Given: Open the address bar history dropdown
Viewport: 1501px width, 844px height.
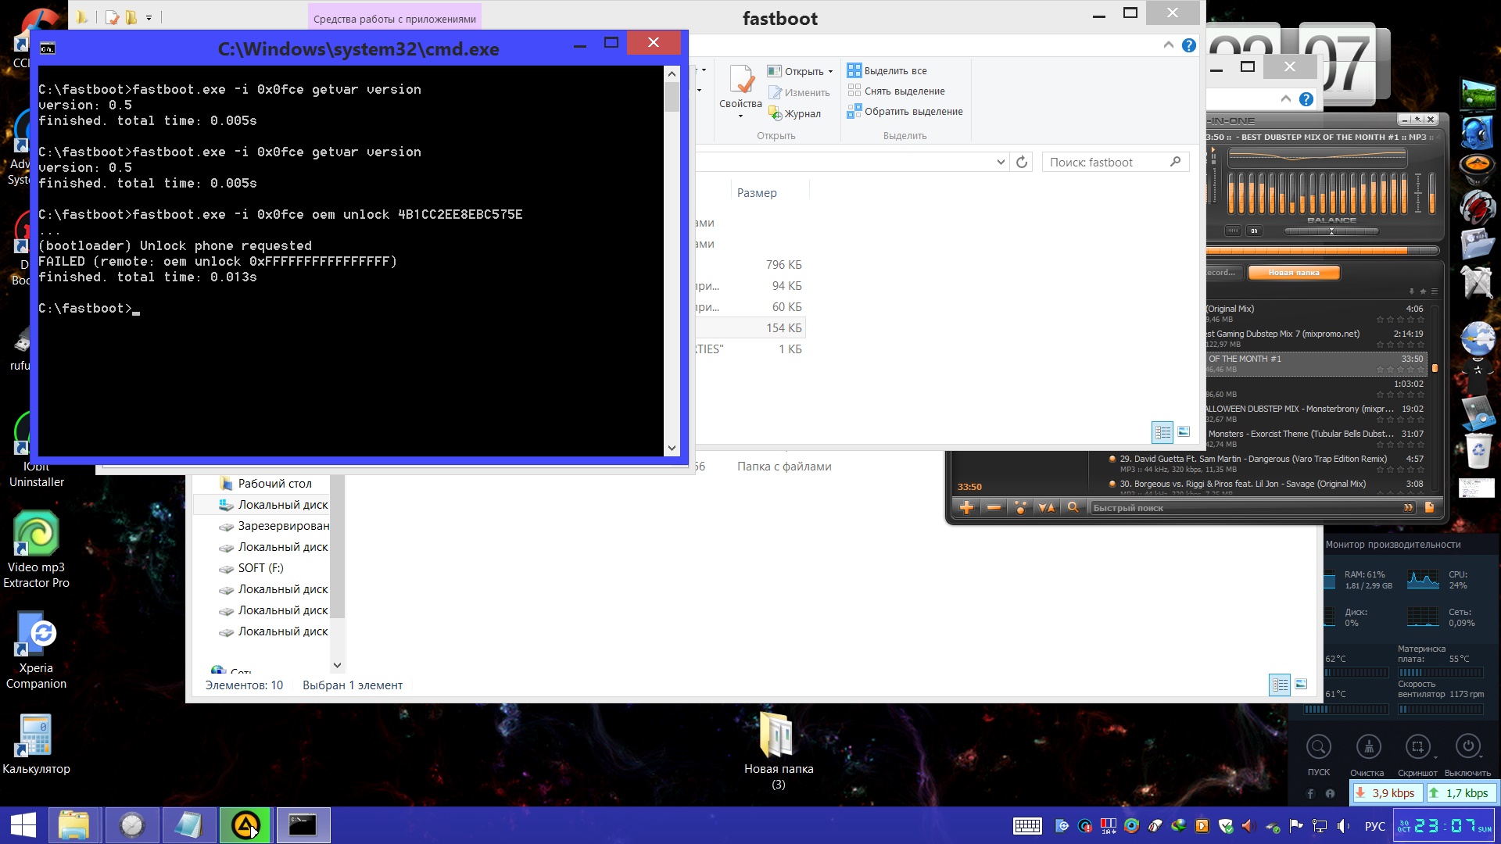Looking at the screenshot, I should pos(1001,162).
